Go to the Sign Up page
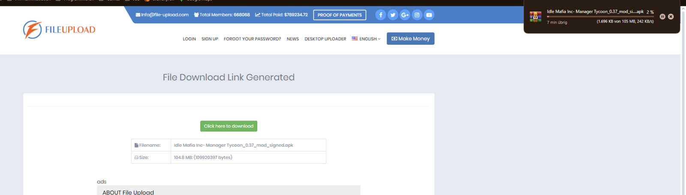 click(x=210, y=39)
